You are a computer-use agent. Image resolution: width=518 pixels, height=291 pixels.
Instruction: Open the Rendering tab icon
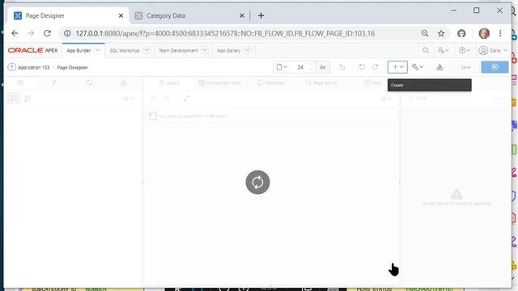click(x=20, y=82)
